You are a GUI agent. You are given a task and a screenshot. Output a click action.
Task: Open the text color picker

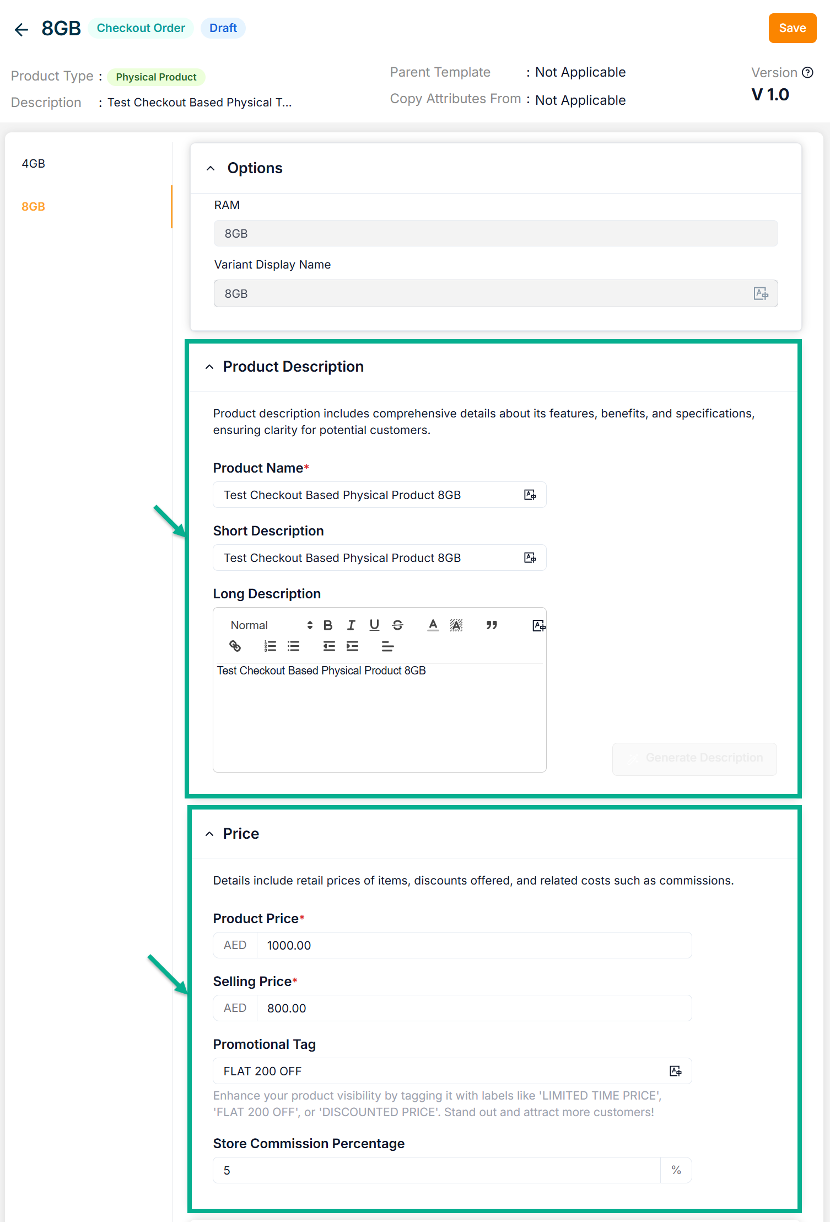click(433, 625)
